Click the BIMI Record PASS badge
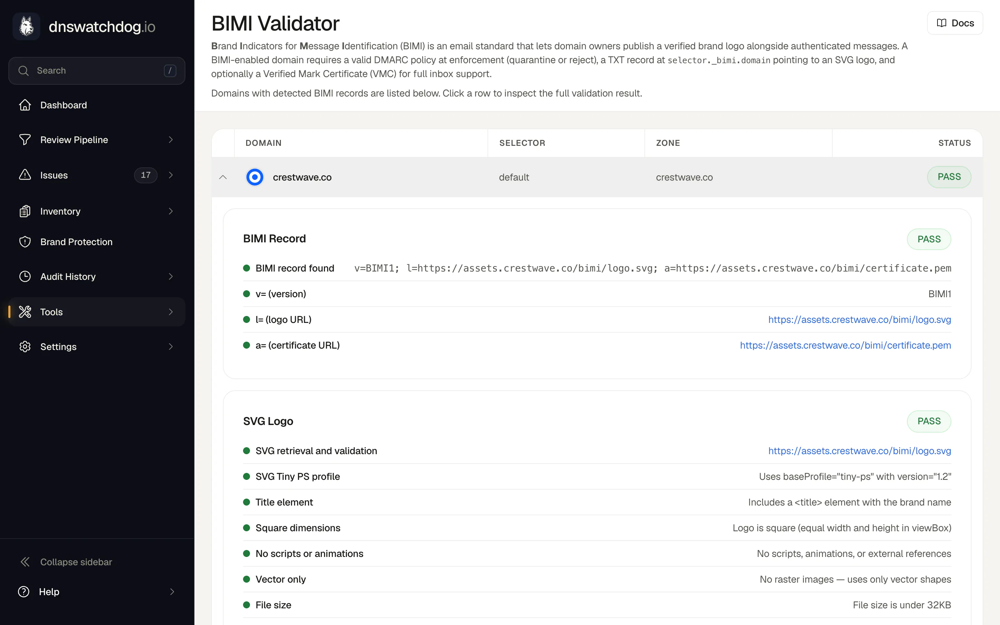This screenshot has width=1000, height=625. (929, 239)
